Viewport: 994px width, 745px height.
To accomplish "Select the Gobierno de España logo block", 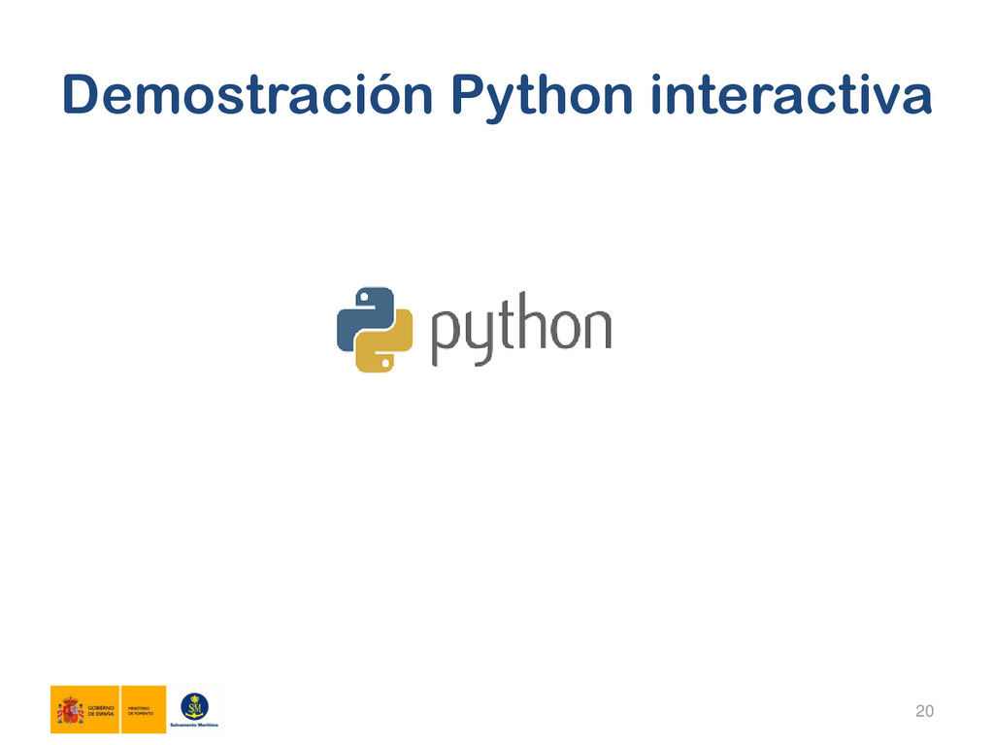I will [x=84, y=710].
